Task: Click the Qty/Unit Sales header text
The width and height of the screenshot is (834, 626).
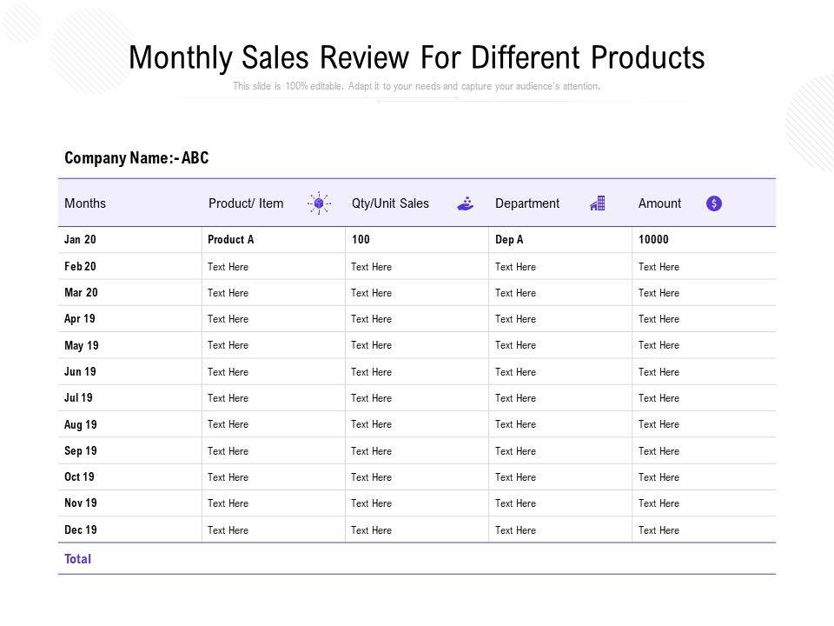Action: (390, 203)
